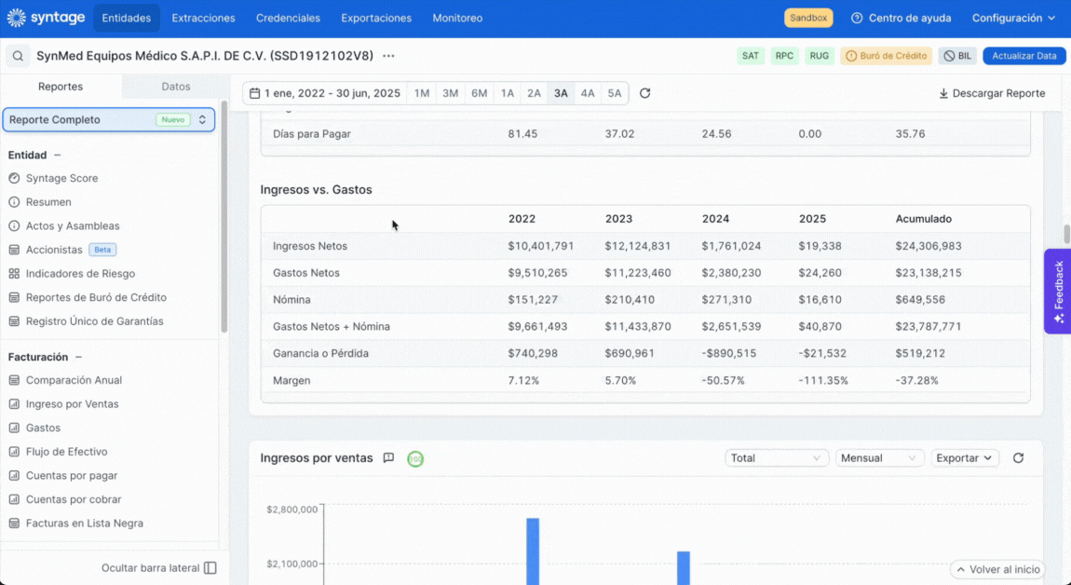This screenshot has height=585, width=1071.
Task: Click the Indicadores de Riesgo grid icon
Action: point(14,274)
